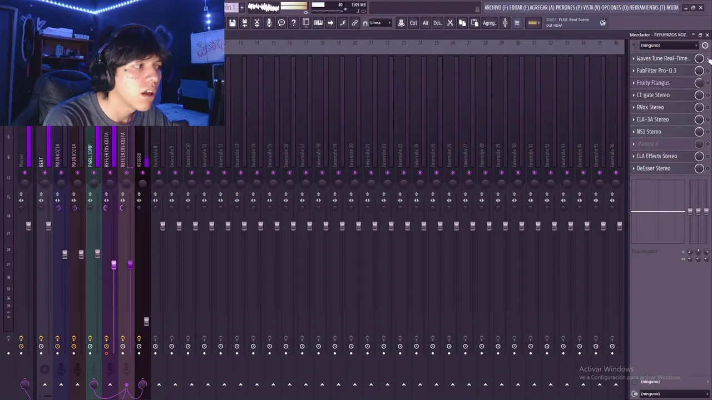This screenshot has width=712, height=400.
Task: Click the help question mark icon
Action: [294, 23]
